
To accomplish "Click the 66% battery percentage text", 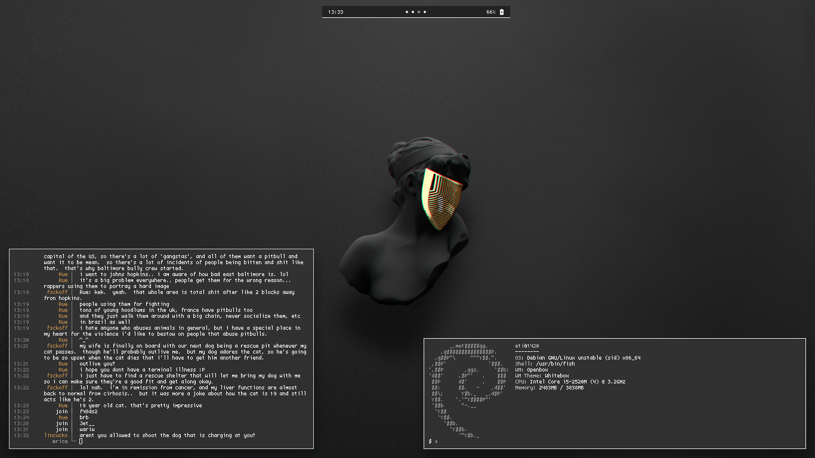I will point(490,12).
